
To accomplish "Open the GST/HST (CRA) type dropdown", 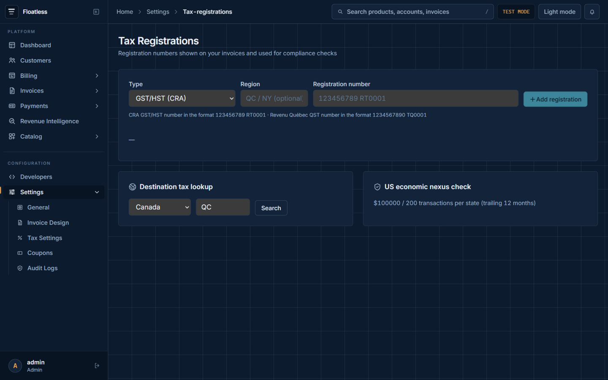I will [182, 98].
